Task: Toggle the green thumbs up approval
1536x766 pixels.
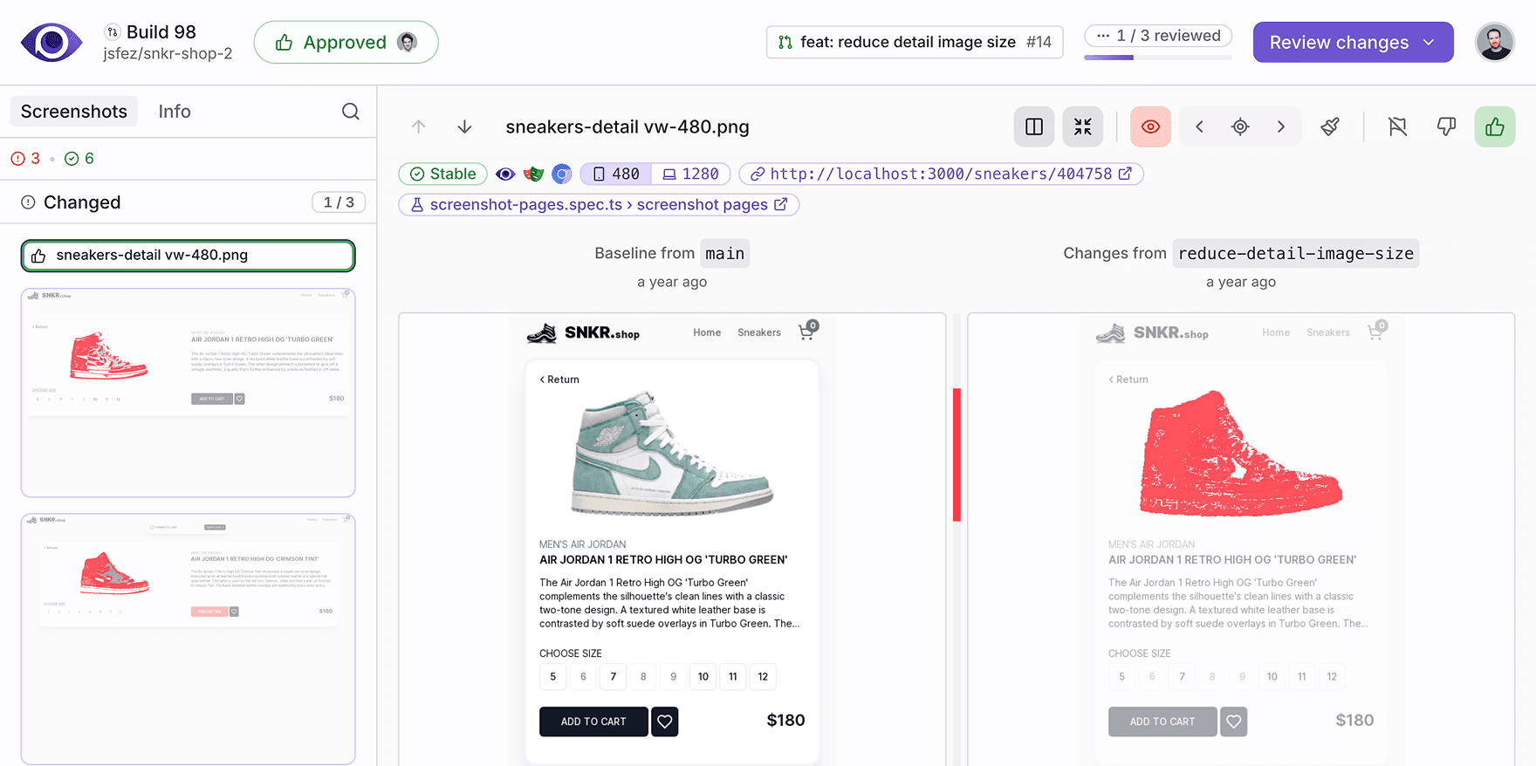Action: 1495,127
